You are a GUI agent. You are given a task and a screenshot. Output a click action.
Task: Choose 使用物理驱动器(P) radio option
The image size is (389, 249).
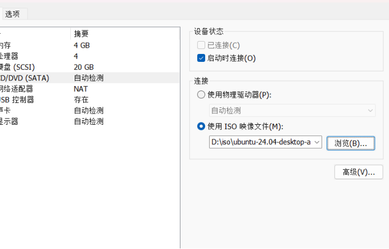[201, 95]
